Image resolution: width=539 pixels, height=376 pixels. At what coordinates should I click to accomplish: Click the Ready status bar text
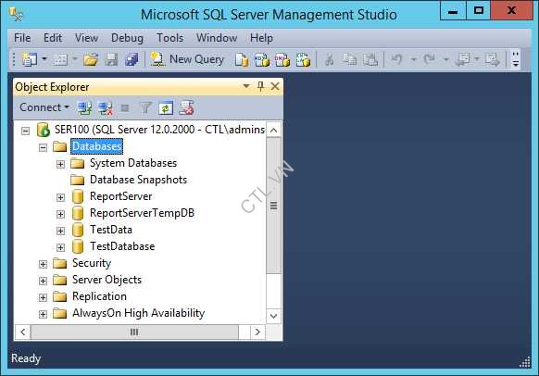(26, 358)
